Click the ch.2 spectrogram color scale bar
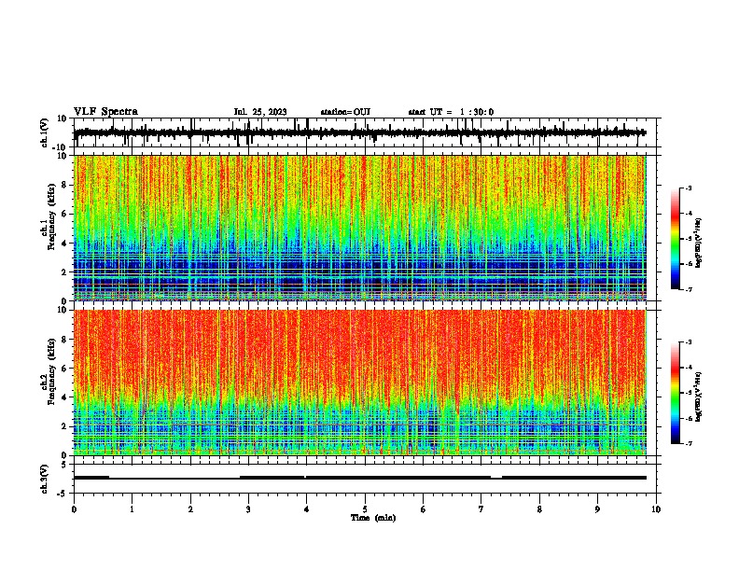This screenshot has height=571, width=739. pyautogui.click(x=675, y=393)
